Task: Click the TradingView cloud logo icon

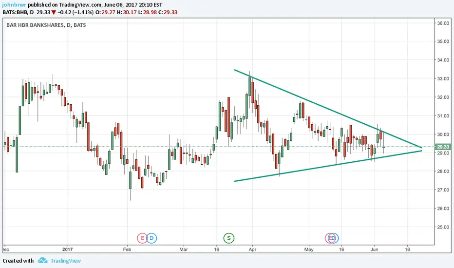Action: [42, 261]
